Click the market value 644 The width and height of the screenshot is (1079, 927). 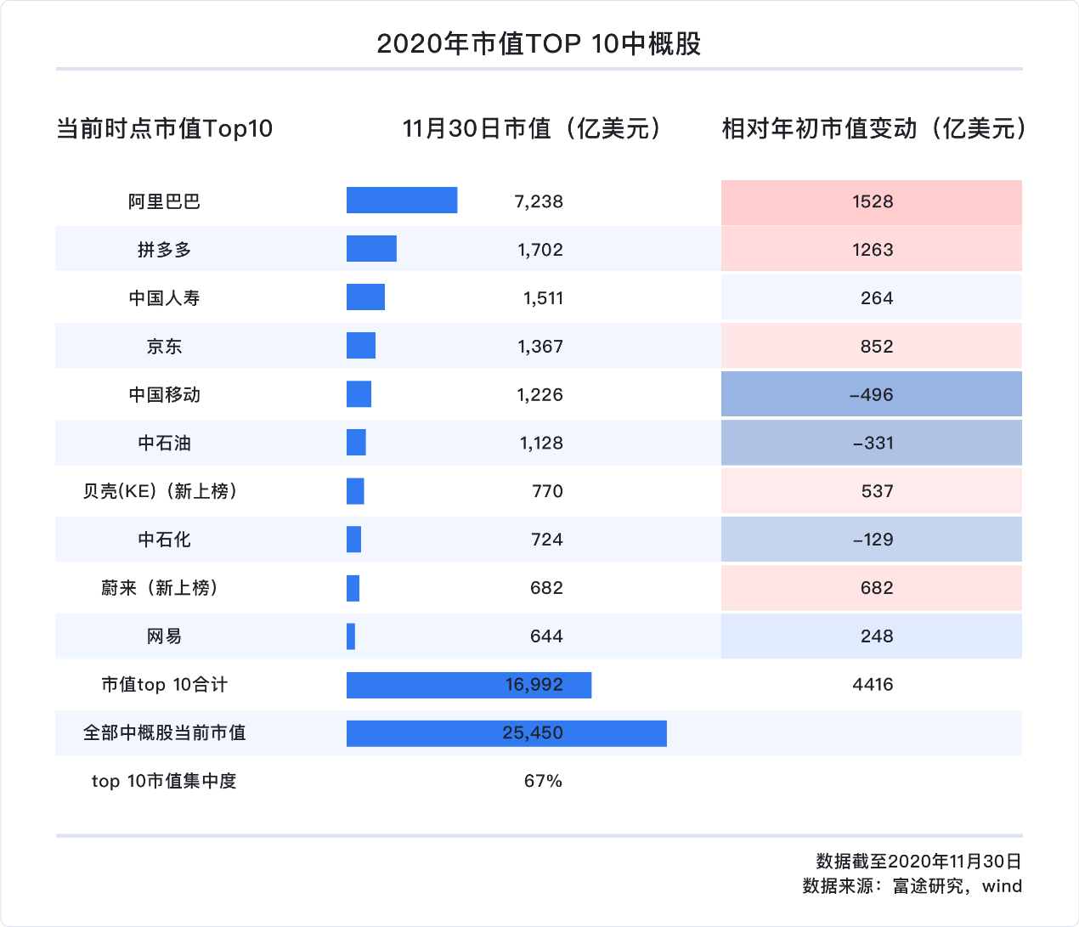(x=547, y=636)
